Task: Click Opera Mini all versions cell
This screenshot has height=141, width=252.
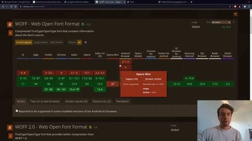Action: (x=113, y=84)
